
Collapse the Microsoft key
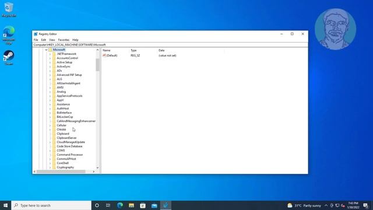pyautogui.click(x=46, y=50)
